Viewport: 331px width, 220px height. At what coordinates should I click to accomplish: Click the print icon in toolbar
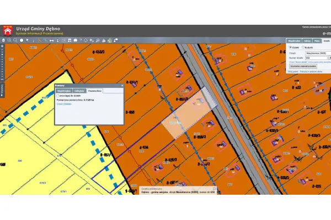[76, 40]
